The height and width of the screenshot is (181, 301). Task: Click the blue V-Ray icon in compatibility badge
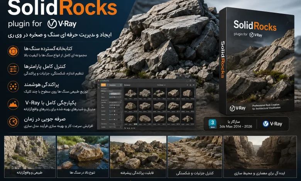click(265, 124)
